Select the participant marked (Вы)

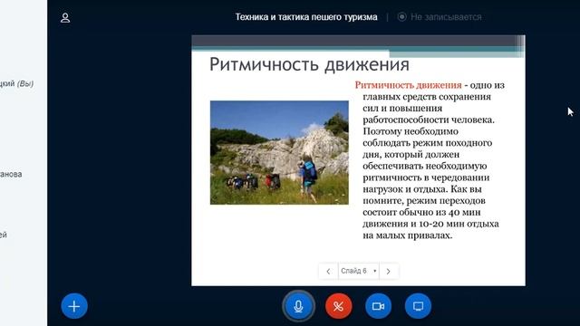pyautogui.click(x=16, y=83)
